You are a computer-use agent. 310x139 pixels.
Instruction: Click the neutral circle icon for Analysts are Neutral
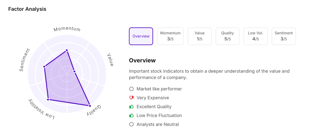pos(131,124)
